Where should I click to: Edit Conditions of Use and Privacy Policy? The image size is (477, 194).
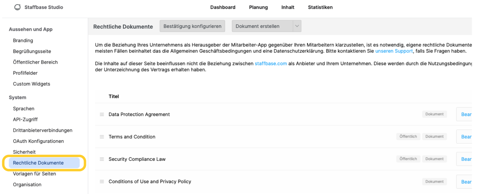tap(465, 182)
